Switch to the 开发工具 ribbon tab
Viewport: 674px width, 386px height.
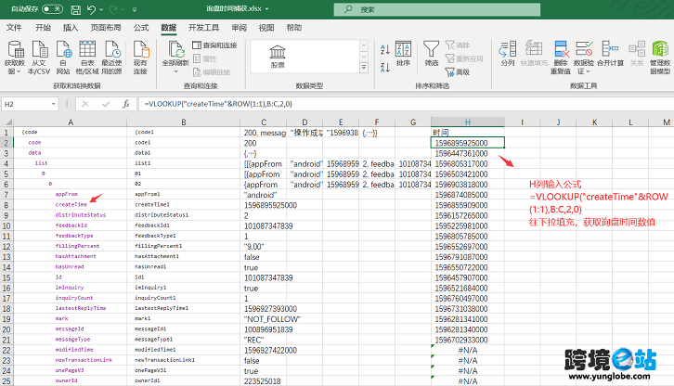pos(203,28)
